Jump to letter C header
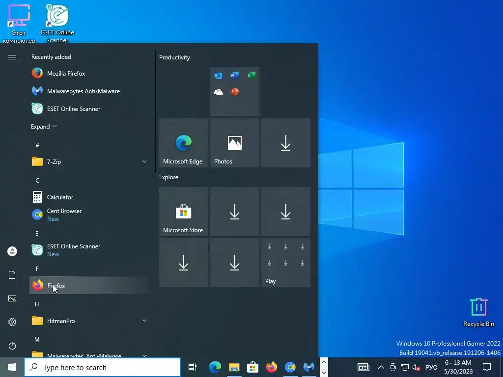503x377 pixels. (37, 180)
